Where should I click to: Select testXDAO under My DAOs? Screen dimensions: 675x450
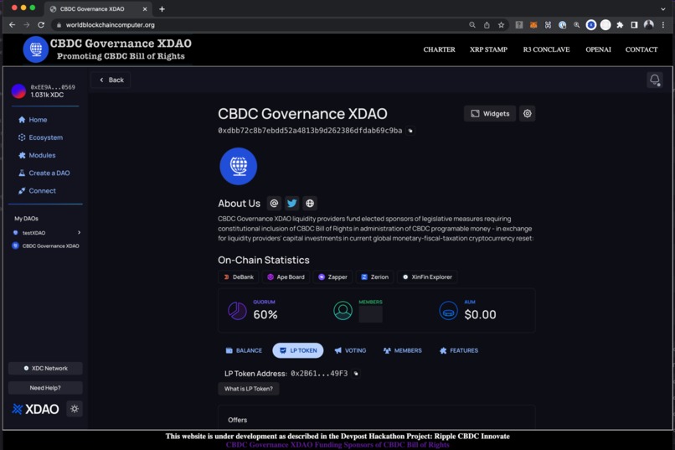click(33, 232)
